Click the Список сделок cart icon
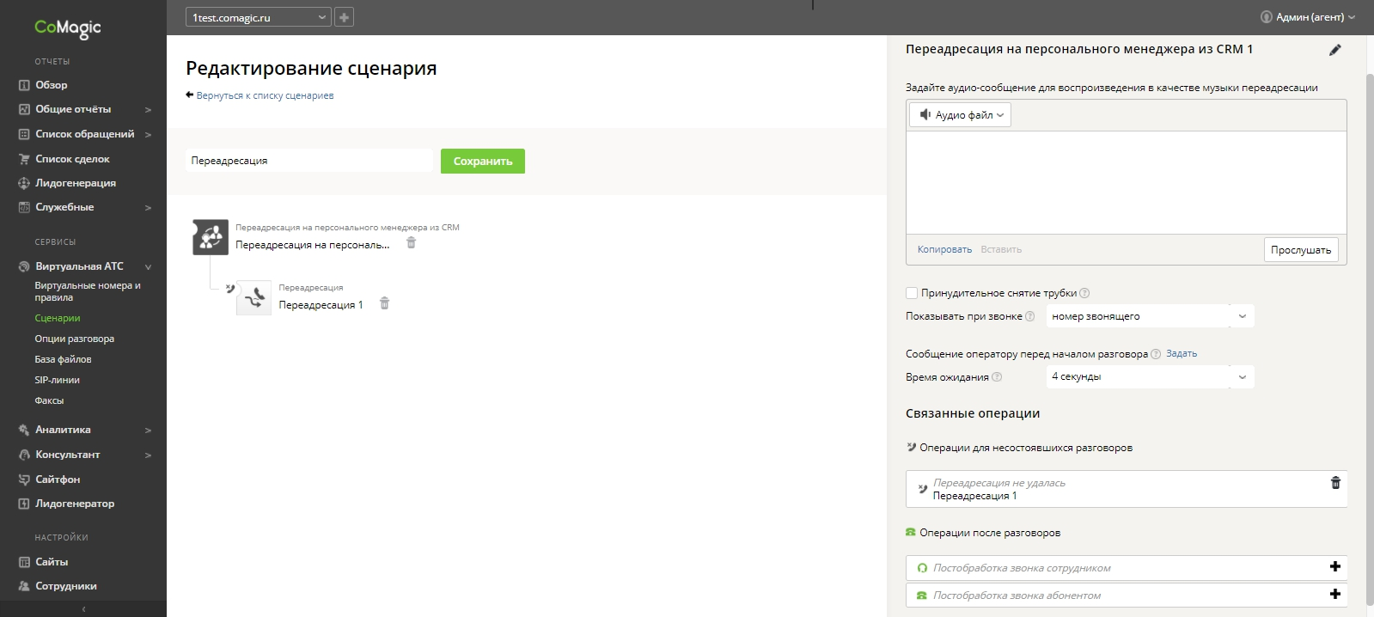The height and width of the screenshot is (617, 1374). 24,159
